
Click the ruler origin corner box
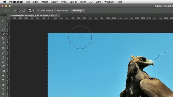click(x=8, y=18)
